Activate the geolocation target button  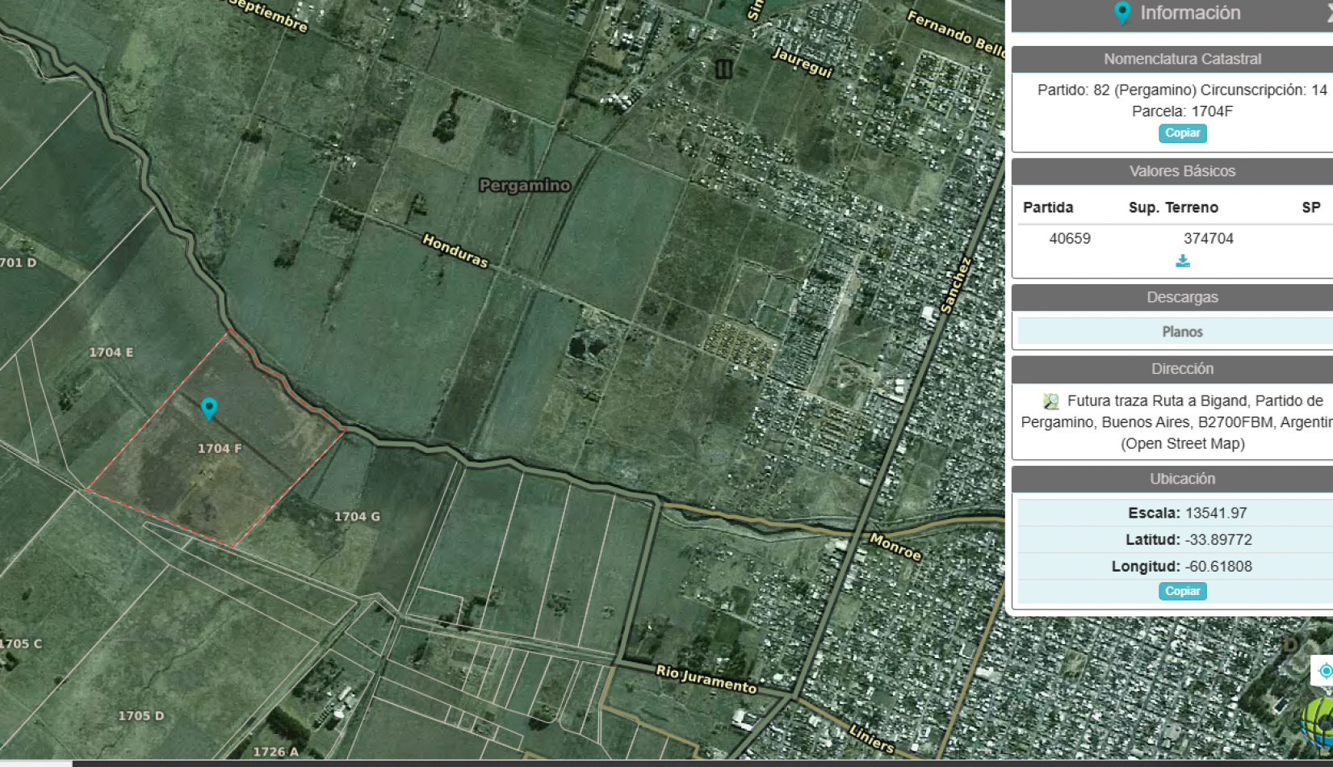1324,671
